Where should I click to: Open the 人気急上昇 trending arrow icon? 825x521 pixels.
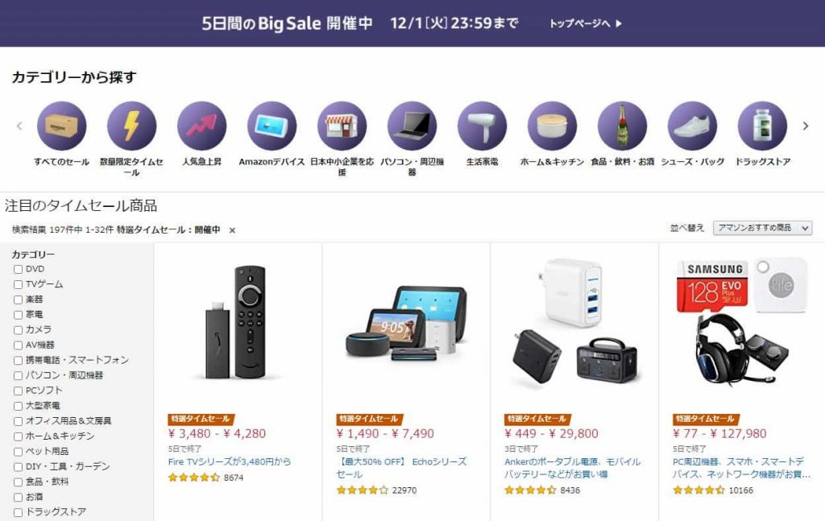click(x=201, y=126)
